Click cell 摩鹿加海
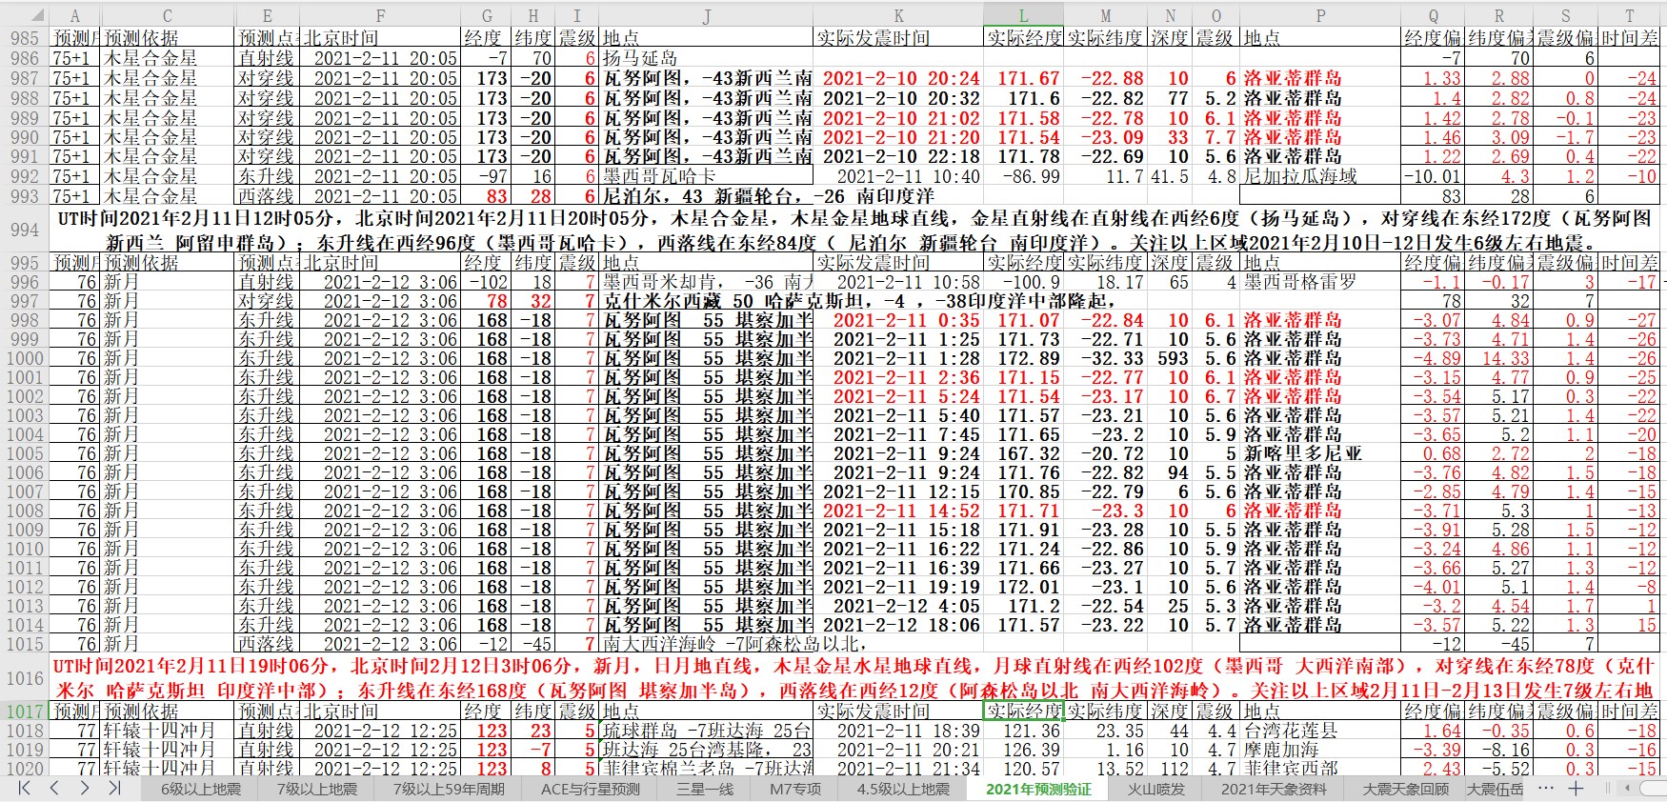This screenshot has width=1667, height=802. tap(1320, 750)
